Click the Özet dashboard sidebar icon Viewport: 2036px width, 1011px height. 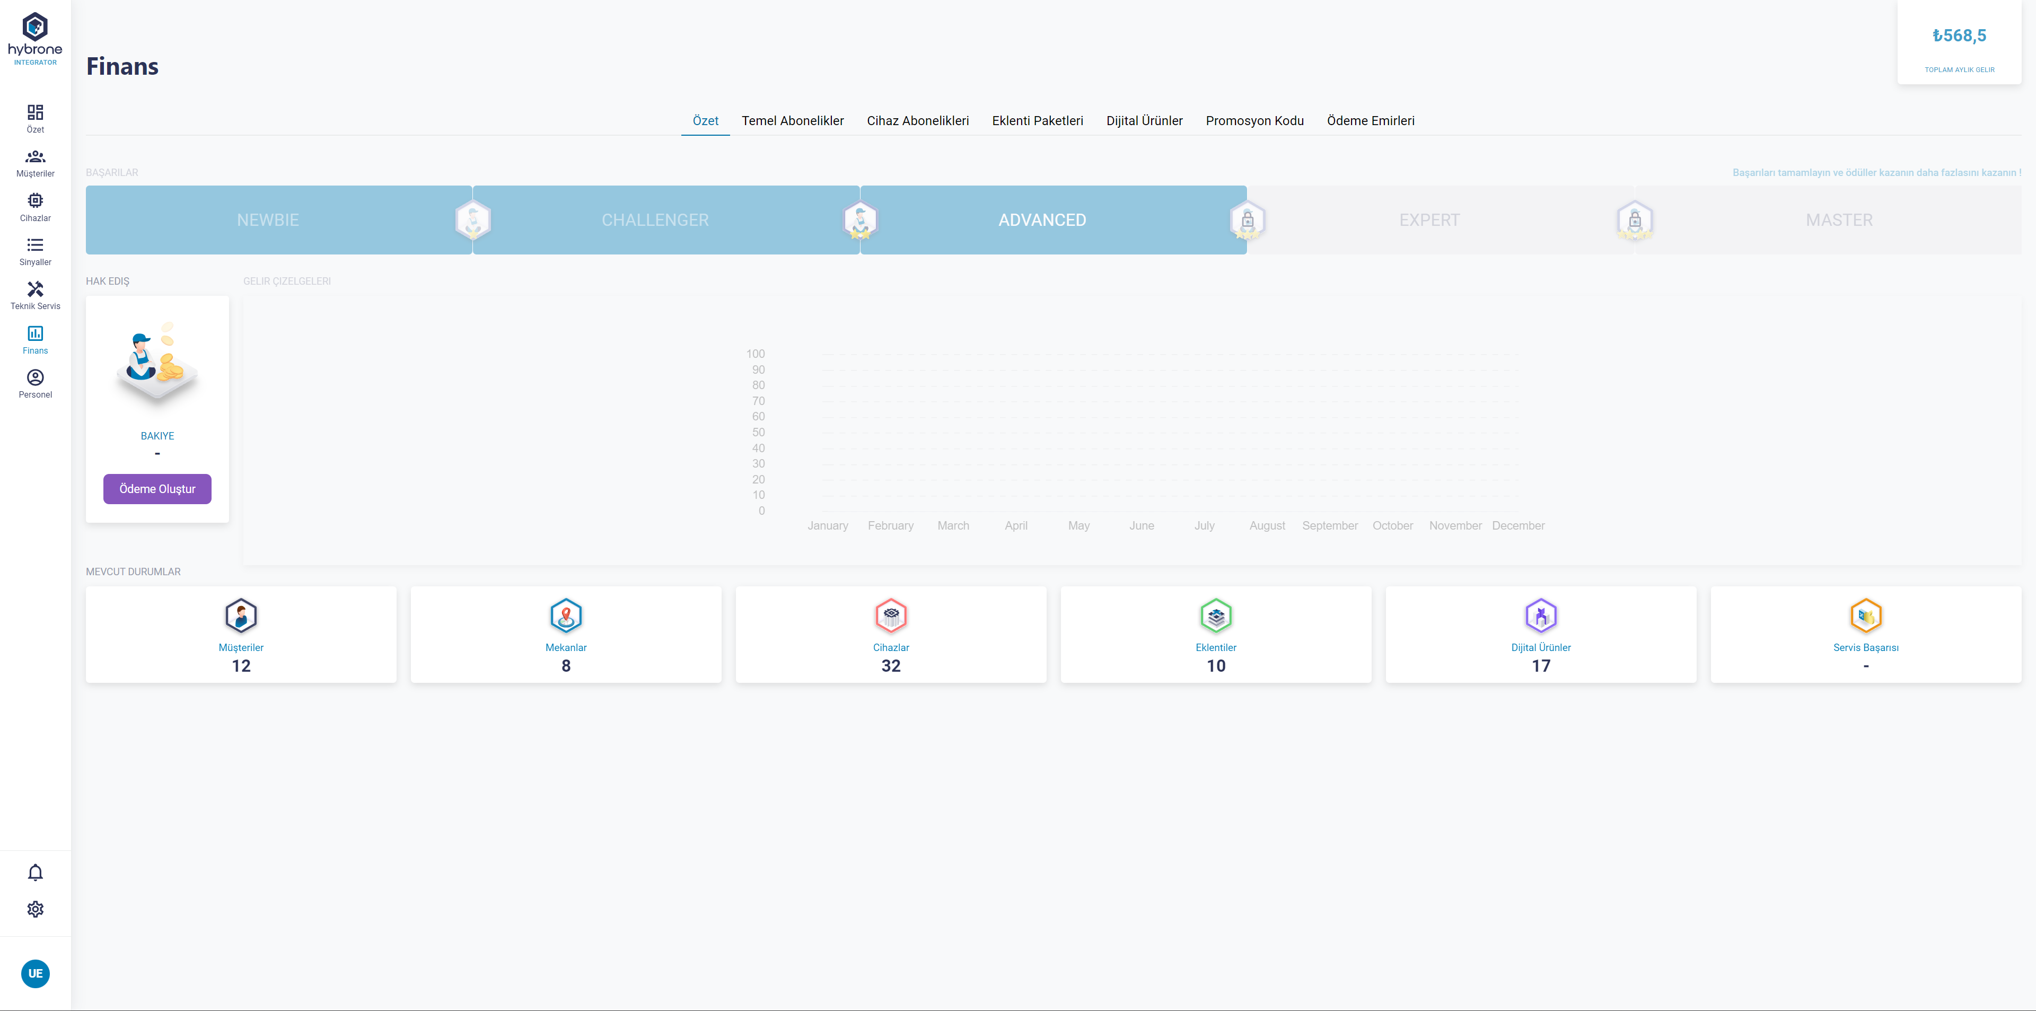point(35,112)
